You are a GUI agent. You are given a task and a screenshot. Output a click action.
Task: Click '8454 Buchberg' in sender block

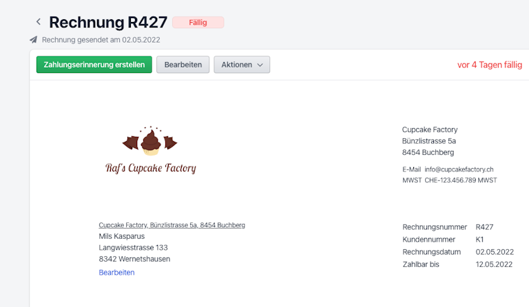pos(428,152)
